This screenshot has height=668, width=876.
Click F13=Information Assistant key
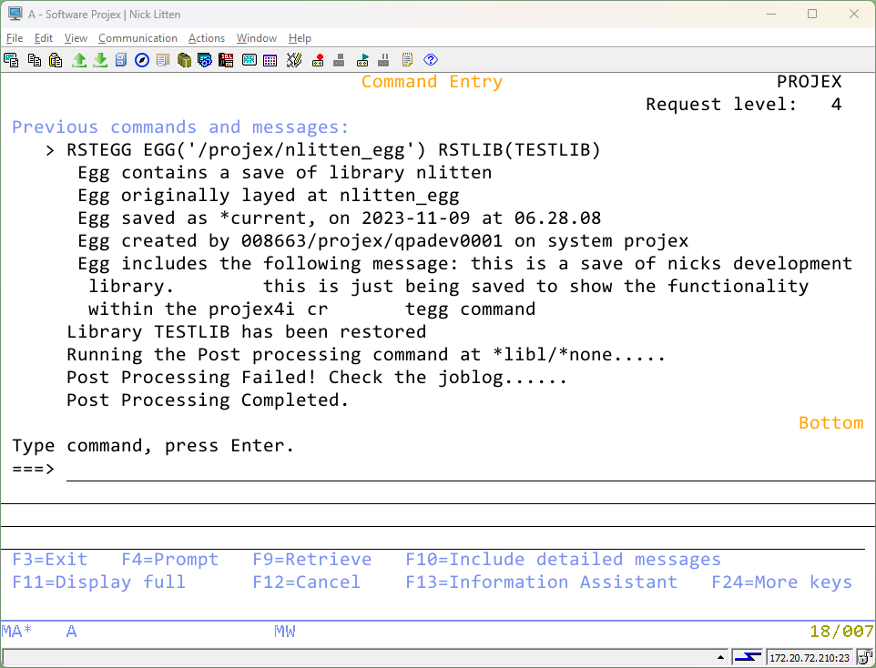[542, 582]
